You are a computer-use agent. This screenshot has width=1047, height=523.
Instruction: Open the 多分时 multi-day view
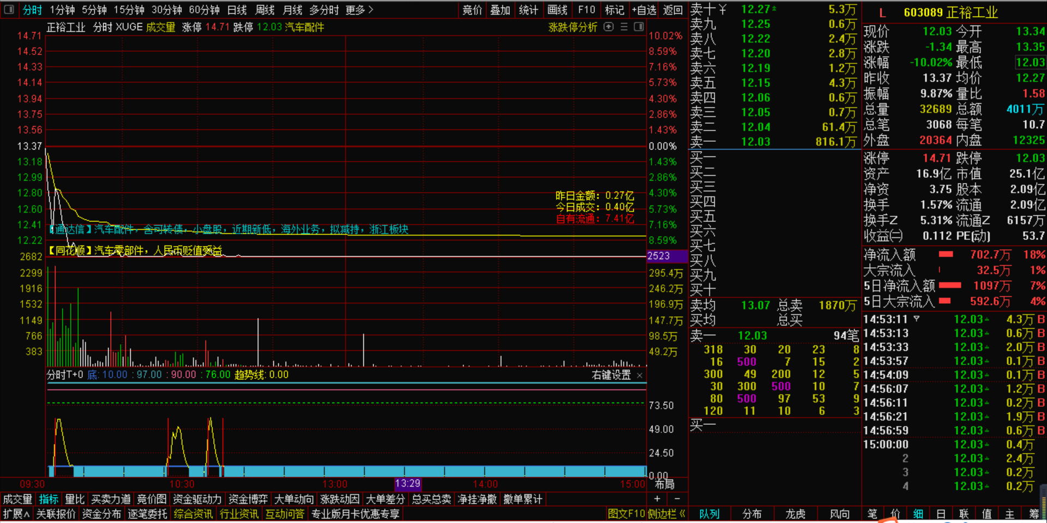coord(324,10)
